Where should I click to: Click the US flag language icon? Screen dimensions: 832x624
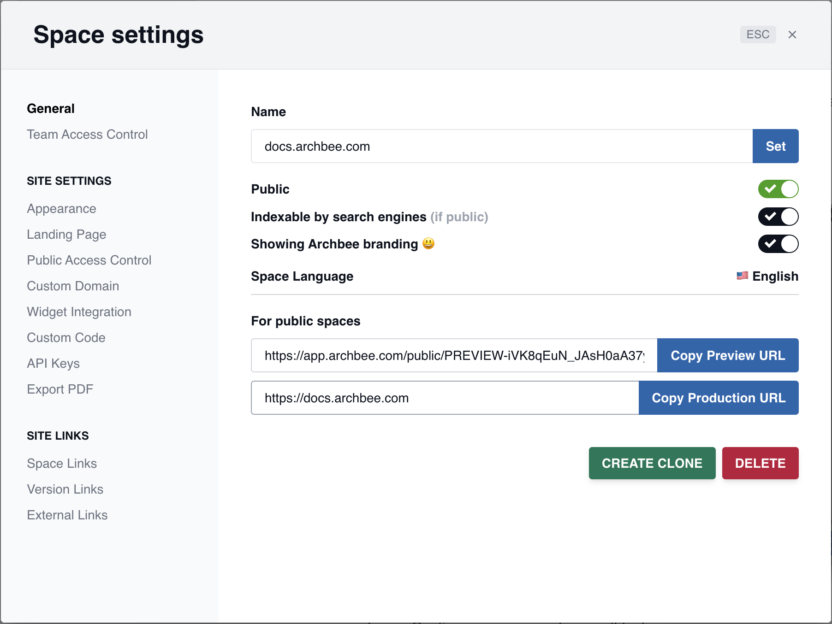(x=742, y=276)
